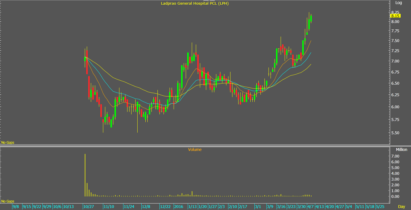
Task: Toggle the Log scale label
Action: point(399,3)
